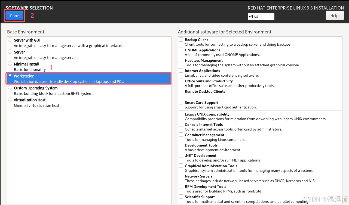Click the Server with GUI description text
The width and height of the screenshot is (349, 205).
coord(68,46)
